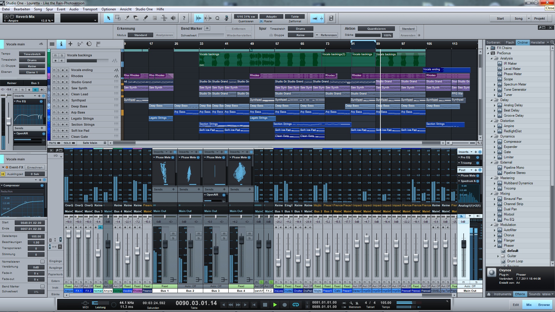Click the magnifier search icon in browser

pyautogui.click(x=552, y=42)
